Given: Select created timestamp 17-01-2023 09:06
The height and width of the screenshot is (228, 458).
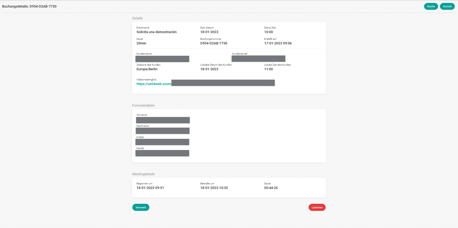Looking at the screenshot, I should 278,43.
